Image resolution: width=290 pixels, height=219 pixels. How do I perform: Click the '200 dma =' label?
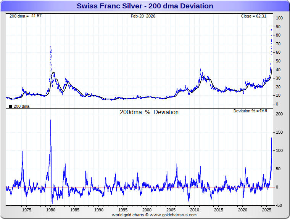click(x=19, y=16)
